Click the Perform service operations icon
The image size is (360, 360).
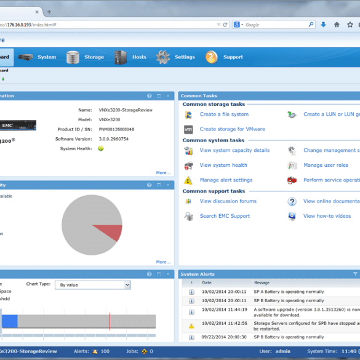[292, 180]
